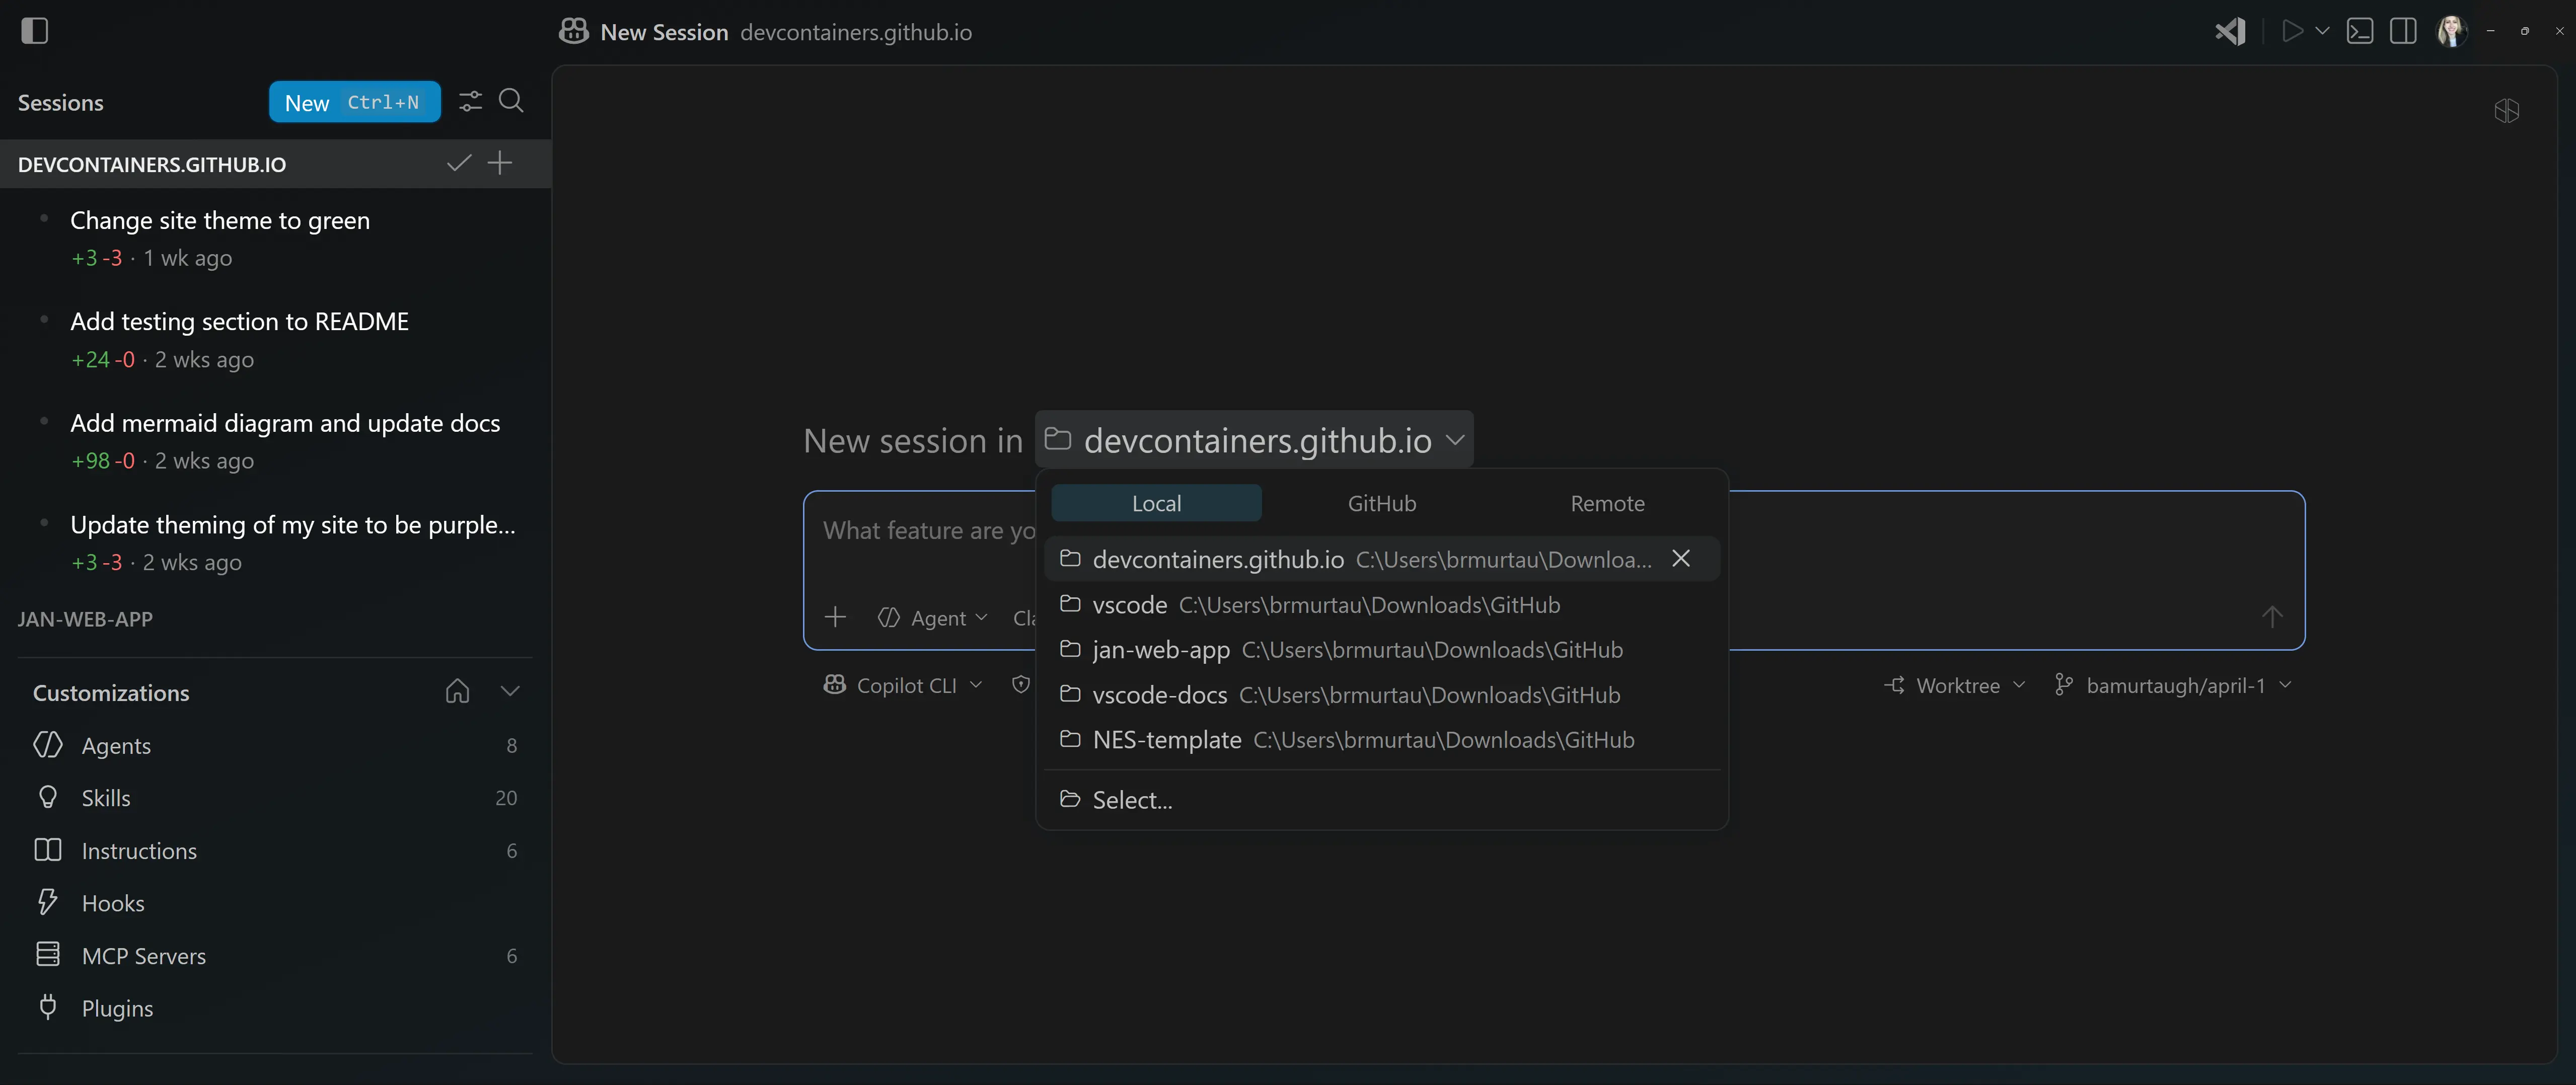The width and height of the screenshot is (2576, 1085).
Task: Switch to the GitHub tab
Action: tap(1382, 503)
